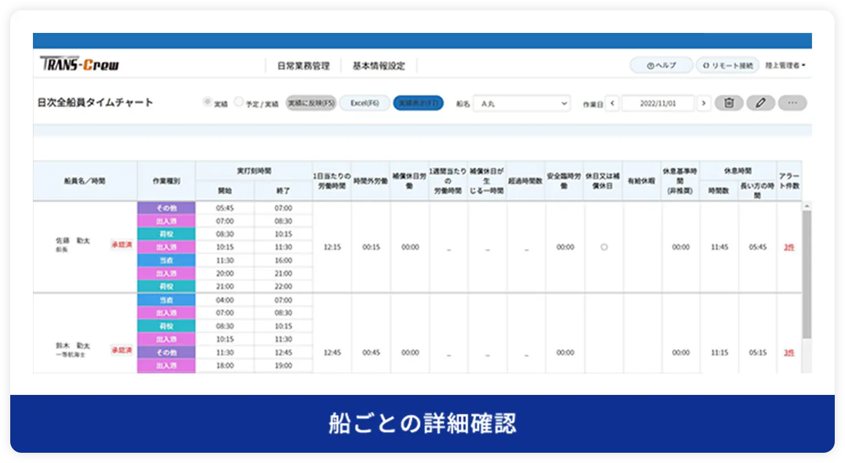This screenshot has height=463, width=845.
Task: Click 佐藤's end time 22:00 cell
Action: [x=283, y=287]
